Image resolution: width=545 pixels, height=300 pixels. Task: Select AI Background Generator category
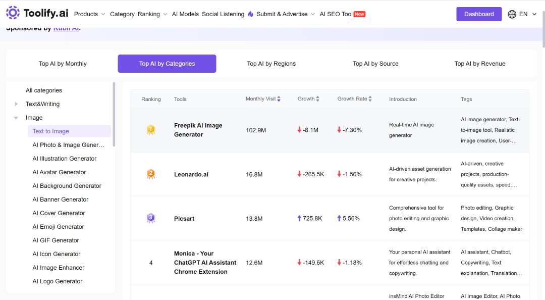point(67,186)
